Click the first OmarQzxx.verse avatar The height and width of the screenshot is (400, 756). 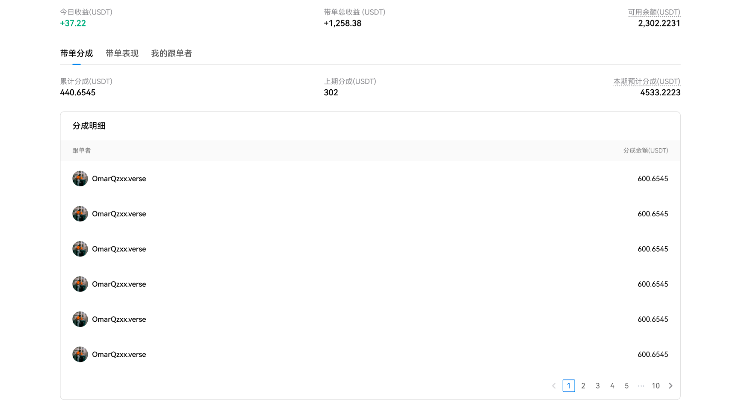click(x=80, y=179)
